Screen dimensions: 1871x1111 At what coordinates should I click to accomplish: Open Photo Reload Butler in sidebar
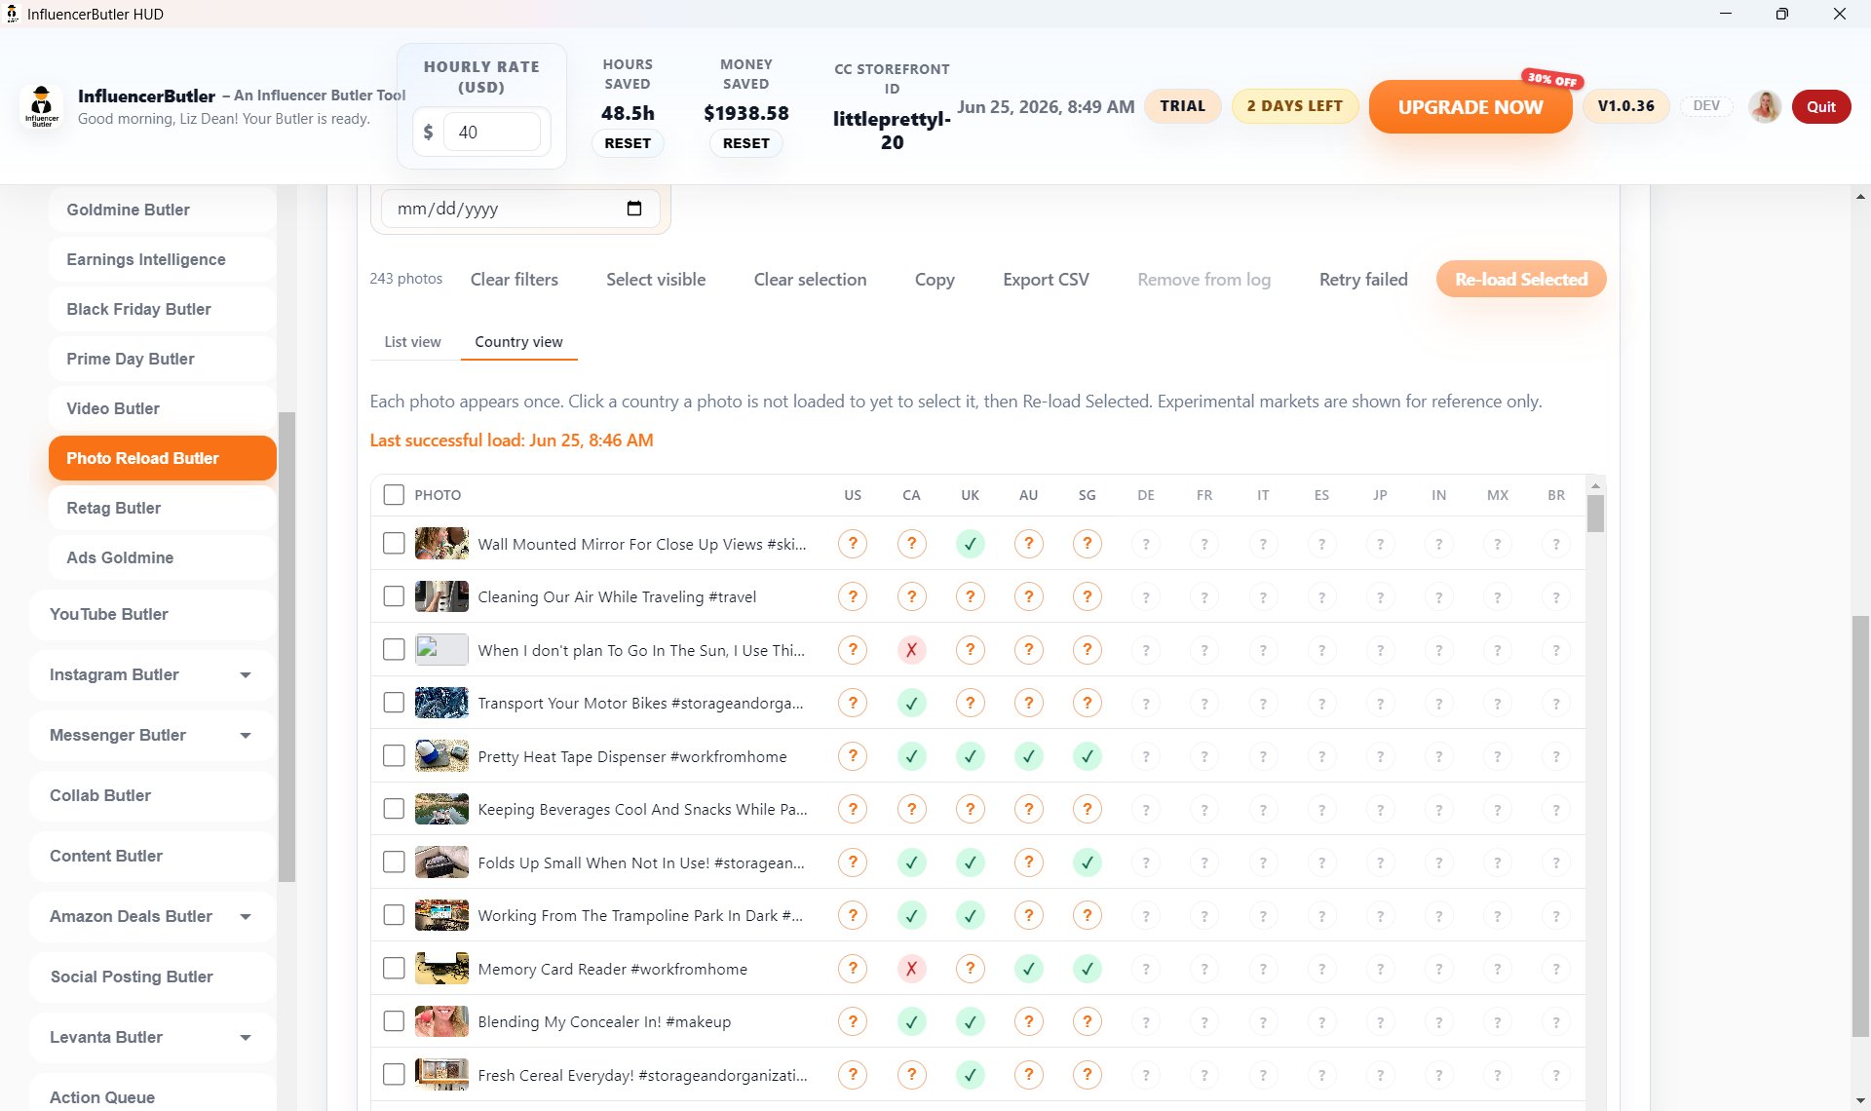(x=163, y=458)
